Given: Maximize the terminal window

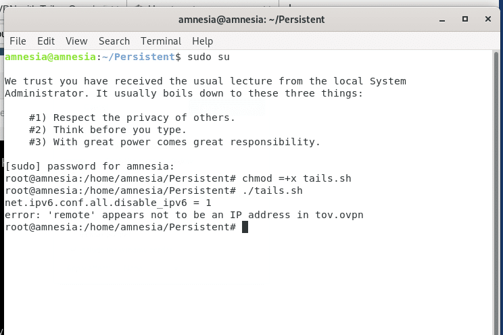Looking at the screenshot, I should click(465, 19).
